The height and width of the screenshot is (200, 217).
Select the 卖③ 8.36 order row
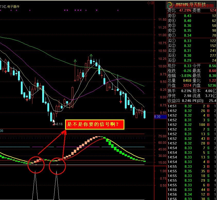(x=192, y=26)
